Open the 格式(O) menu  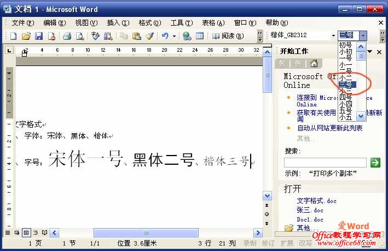tap(150, 23)
